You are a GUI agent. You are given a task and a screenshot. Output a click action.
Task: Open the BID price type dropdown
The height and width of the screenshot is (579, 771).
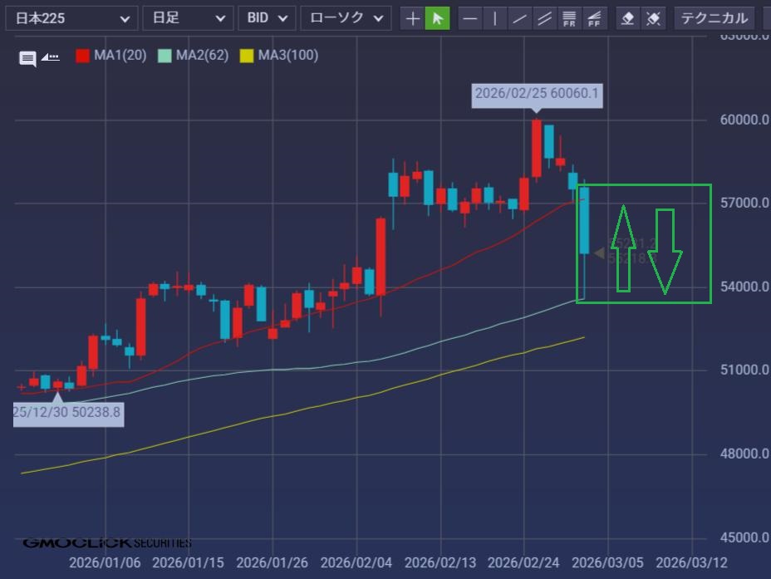(x=266, y=17)
